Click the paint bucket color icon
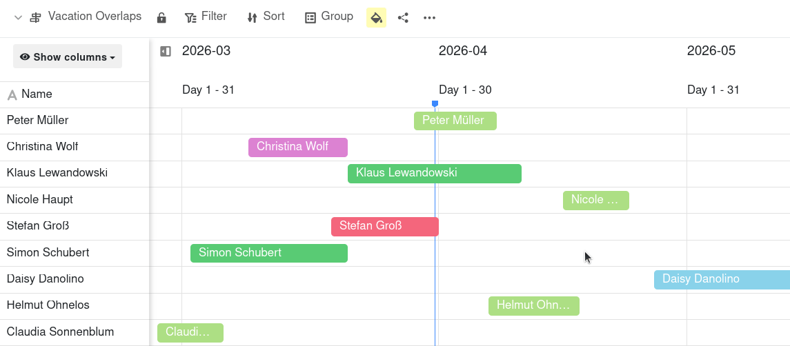The height and width of the screenshot is (346, 790). 376,17
